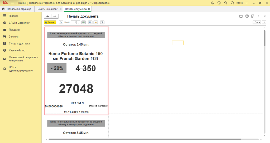This screenshot has height=143, width=270.
Task: Click the Продажи shopping bag icon
Action: click(x=5, y=30)
